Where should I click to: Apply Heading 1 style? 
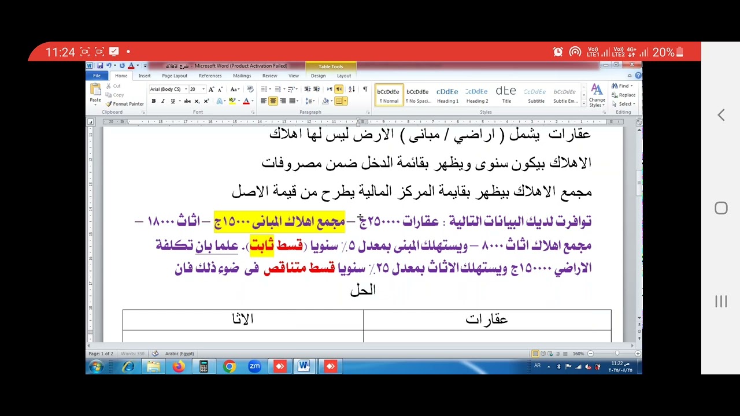coord(447,95)
